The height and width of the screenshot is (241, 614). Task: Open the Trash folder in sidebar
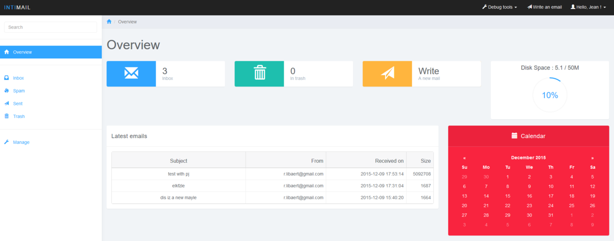pyautogui.click(x=18, y=117)
